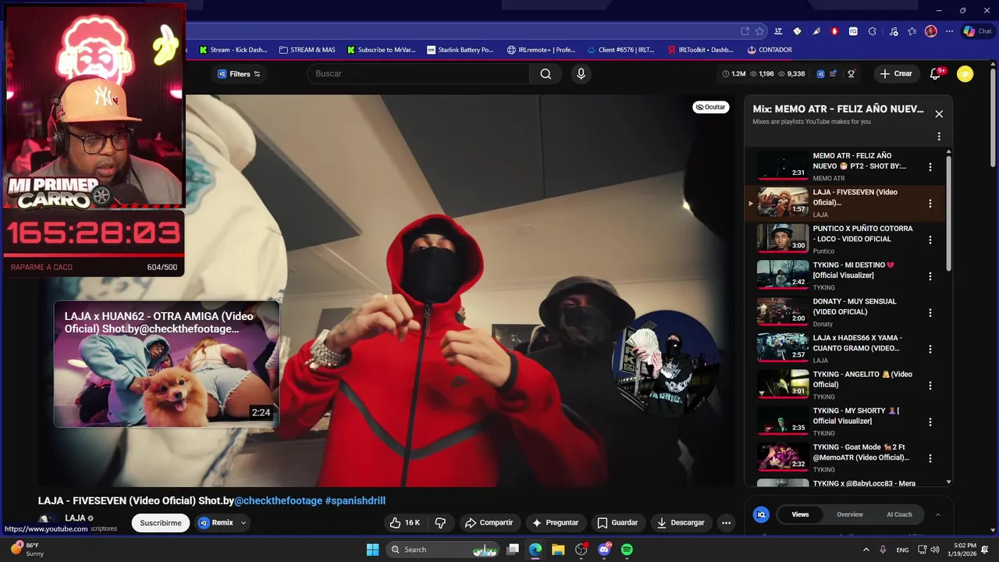Open CONTADOR bookmark
The width and height of the screenshot is (999, 562).
tap(770, 50)
